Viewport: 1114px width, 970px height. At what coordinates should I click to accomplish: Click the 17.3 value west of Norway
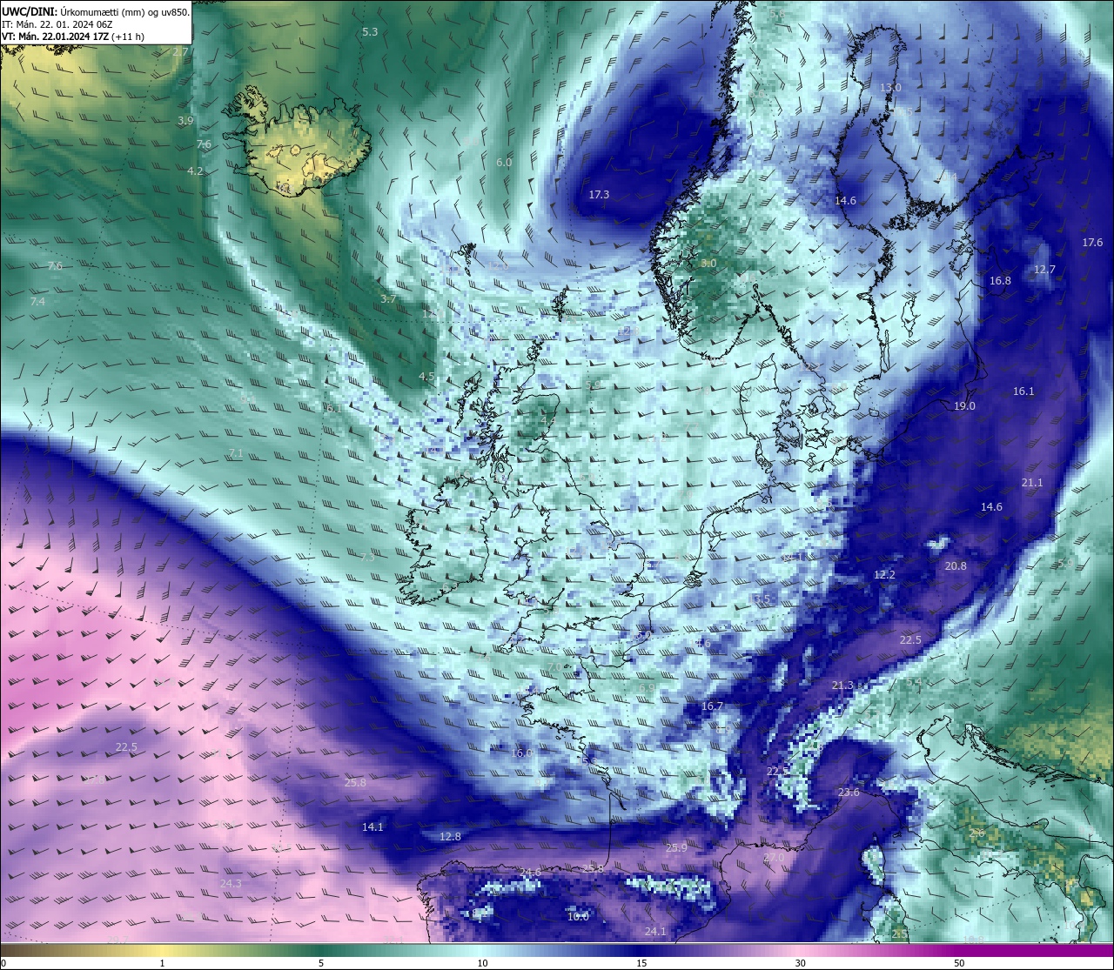(x=599, y=195)
